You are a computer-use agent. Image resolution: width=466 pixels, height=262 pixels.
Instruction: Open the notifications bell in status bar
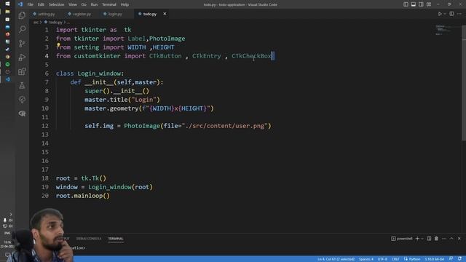pos(459,259)
